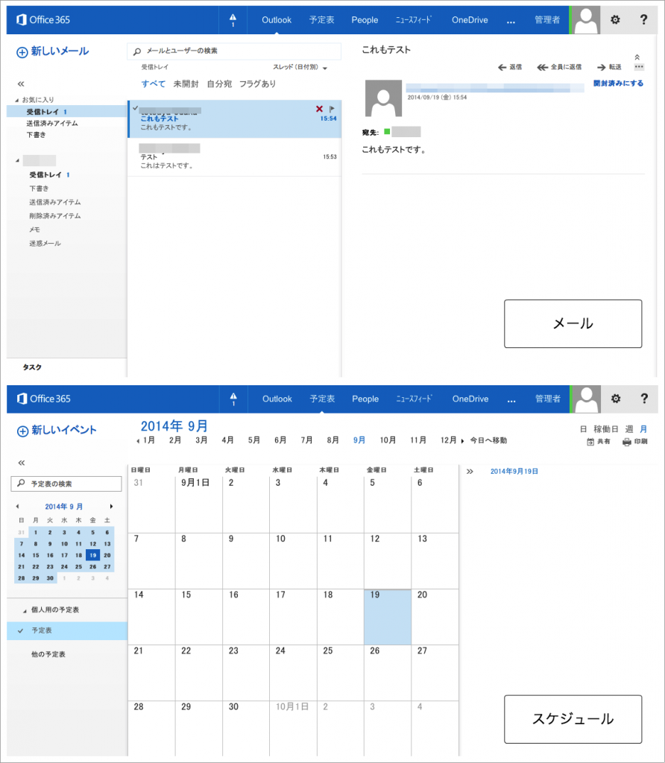Click the notification bell in the calendar screen header
The height and width of the screenshot is (763, 665).
(x=233, y=399)
